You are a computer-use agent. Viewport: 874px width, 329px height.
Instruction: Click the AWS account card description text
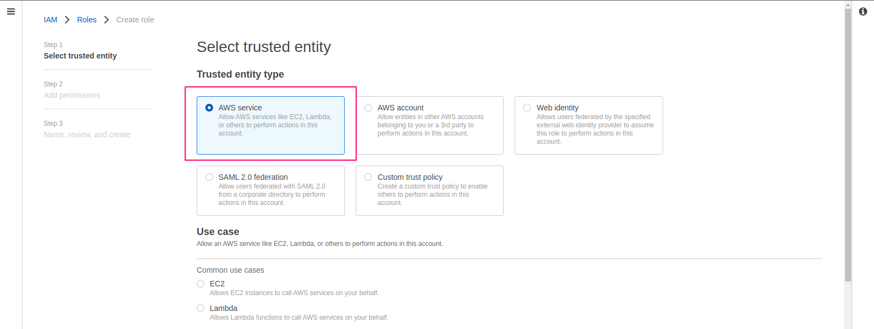(x=430, y=125)
